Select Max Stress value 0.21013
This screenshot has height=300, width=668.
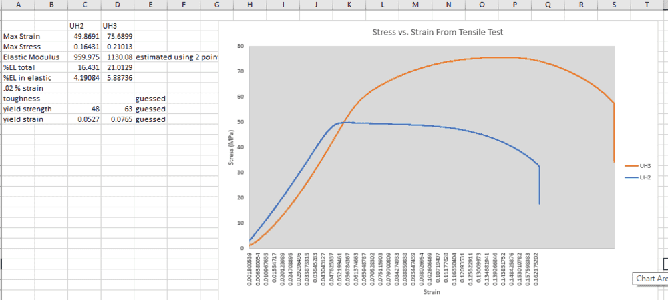coord(118,47)
